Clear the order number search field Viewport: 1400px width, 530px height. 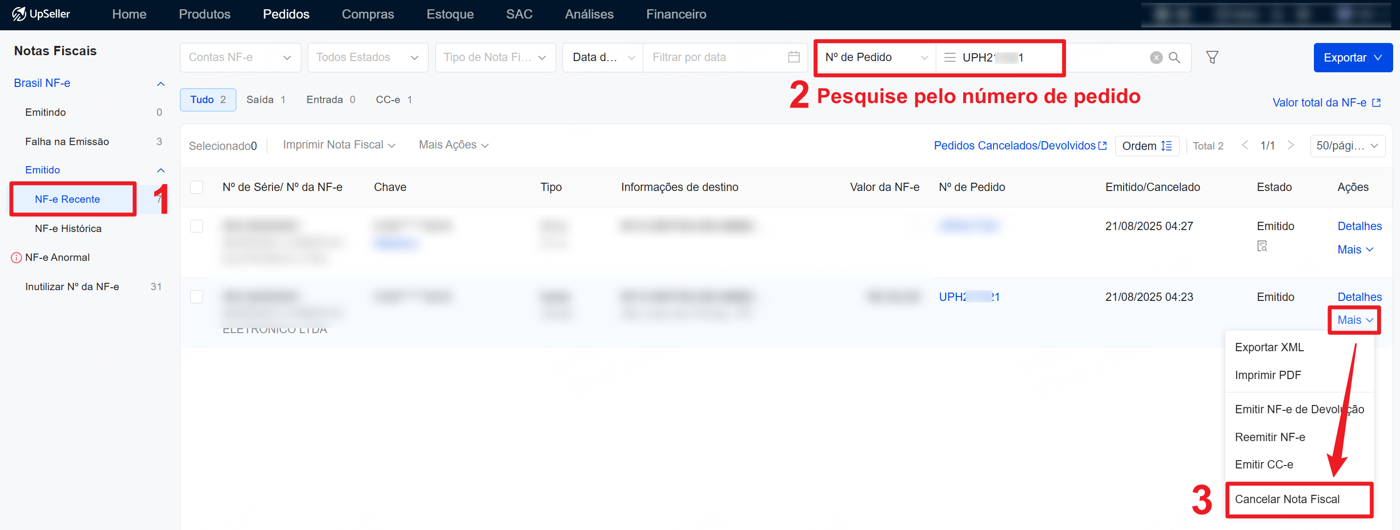click(1156, 58)
